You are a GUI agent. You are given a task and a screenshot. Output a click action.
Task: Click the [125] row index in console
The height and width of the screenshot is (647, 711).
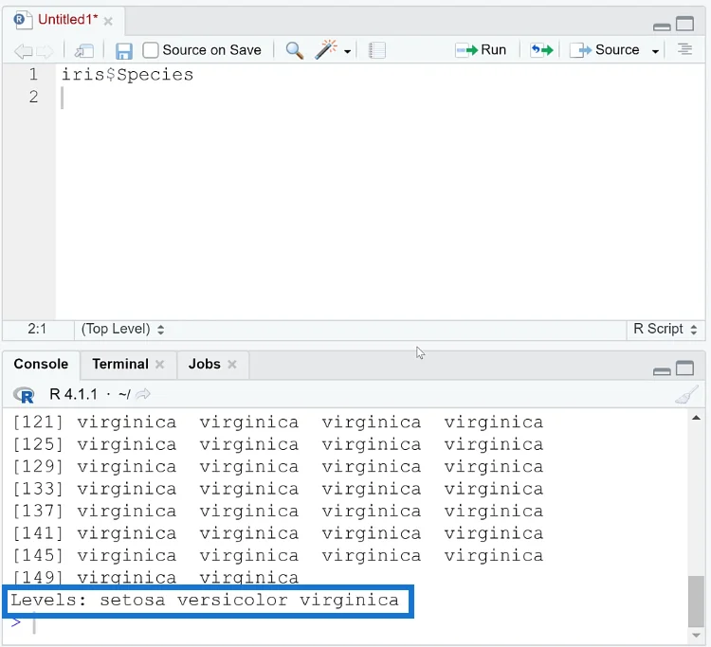pyautogui.click(x=38, y=444)
